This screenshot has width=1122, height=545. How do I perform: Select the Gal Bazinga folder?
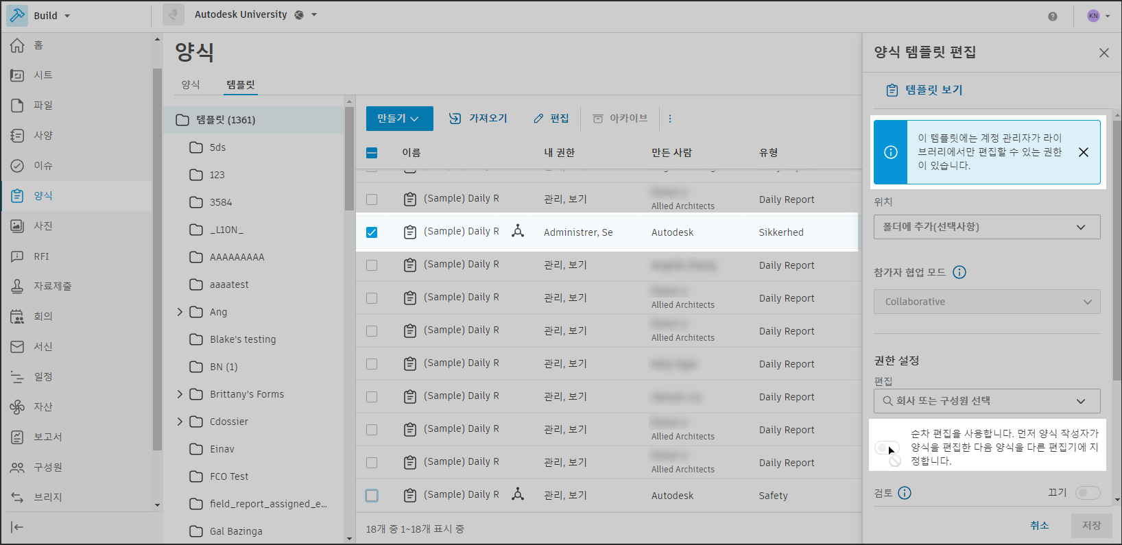(x=236, y=531)
